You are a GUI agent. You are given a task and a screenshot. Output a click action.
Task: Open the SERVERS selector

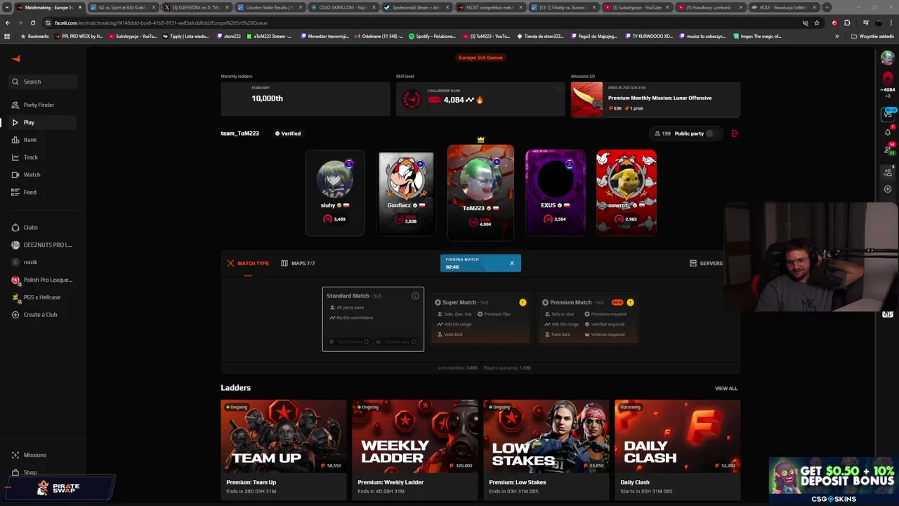706,263
